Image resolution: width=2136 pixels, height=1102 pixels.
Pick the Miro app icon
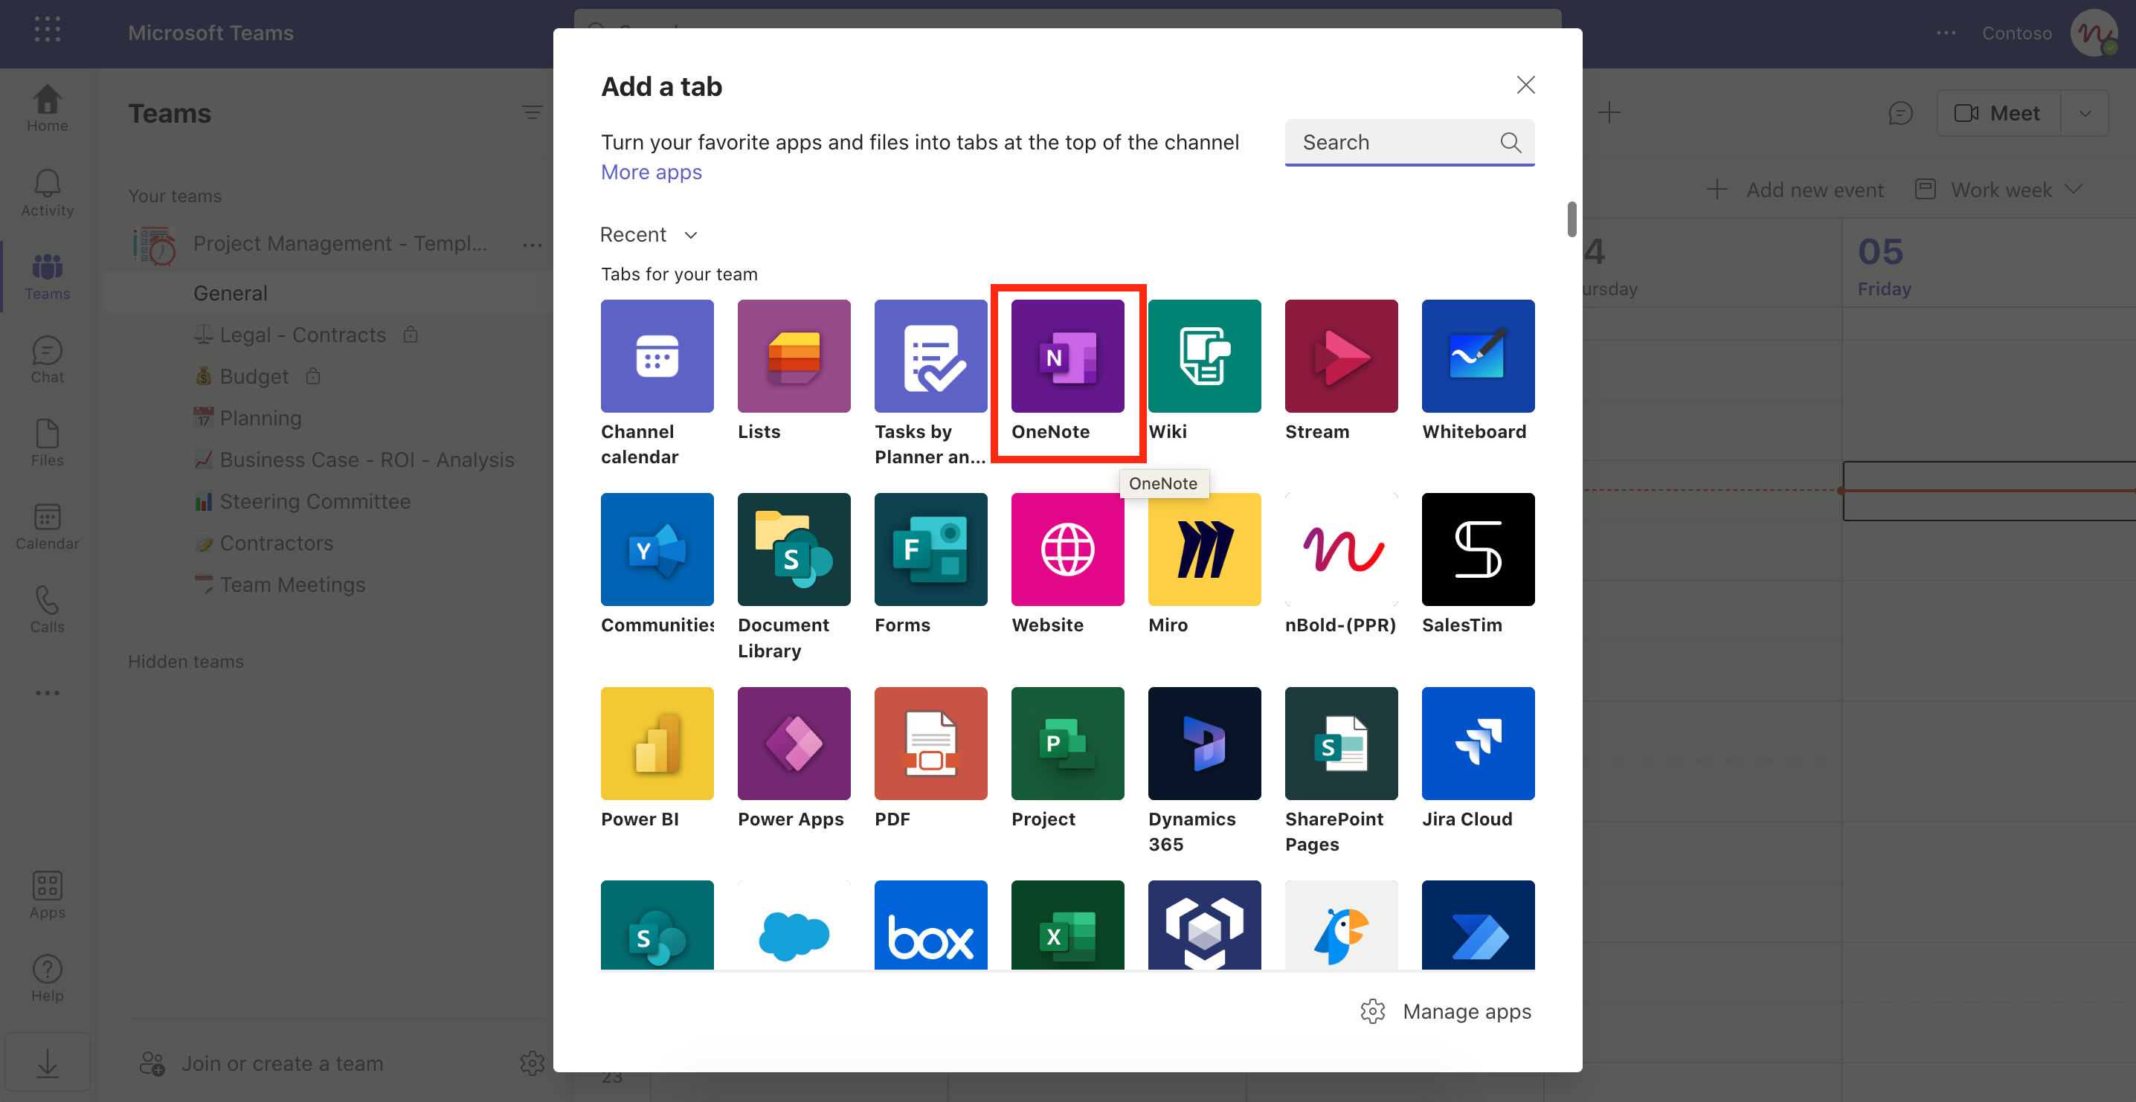[x=1204, y=550]
